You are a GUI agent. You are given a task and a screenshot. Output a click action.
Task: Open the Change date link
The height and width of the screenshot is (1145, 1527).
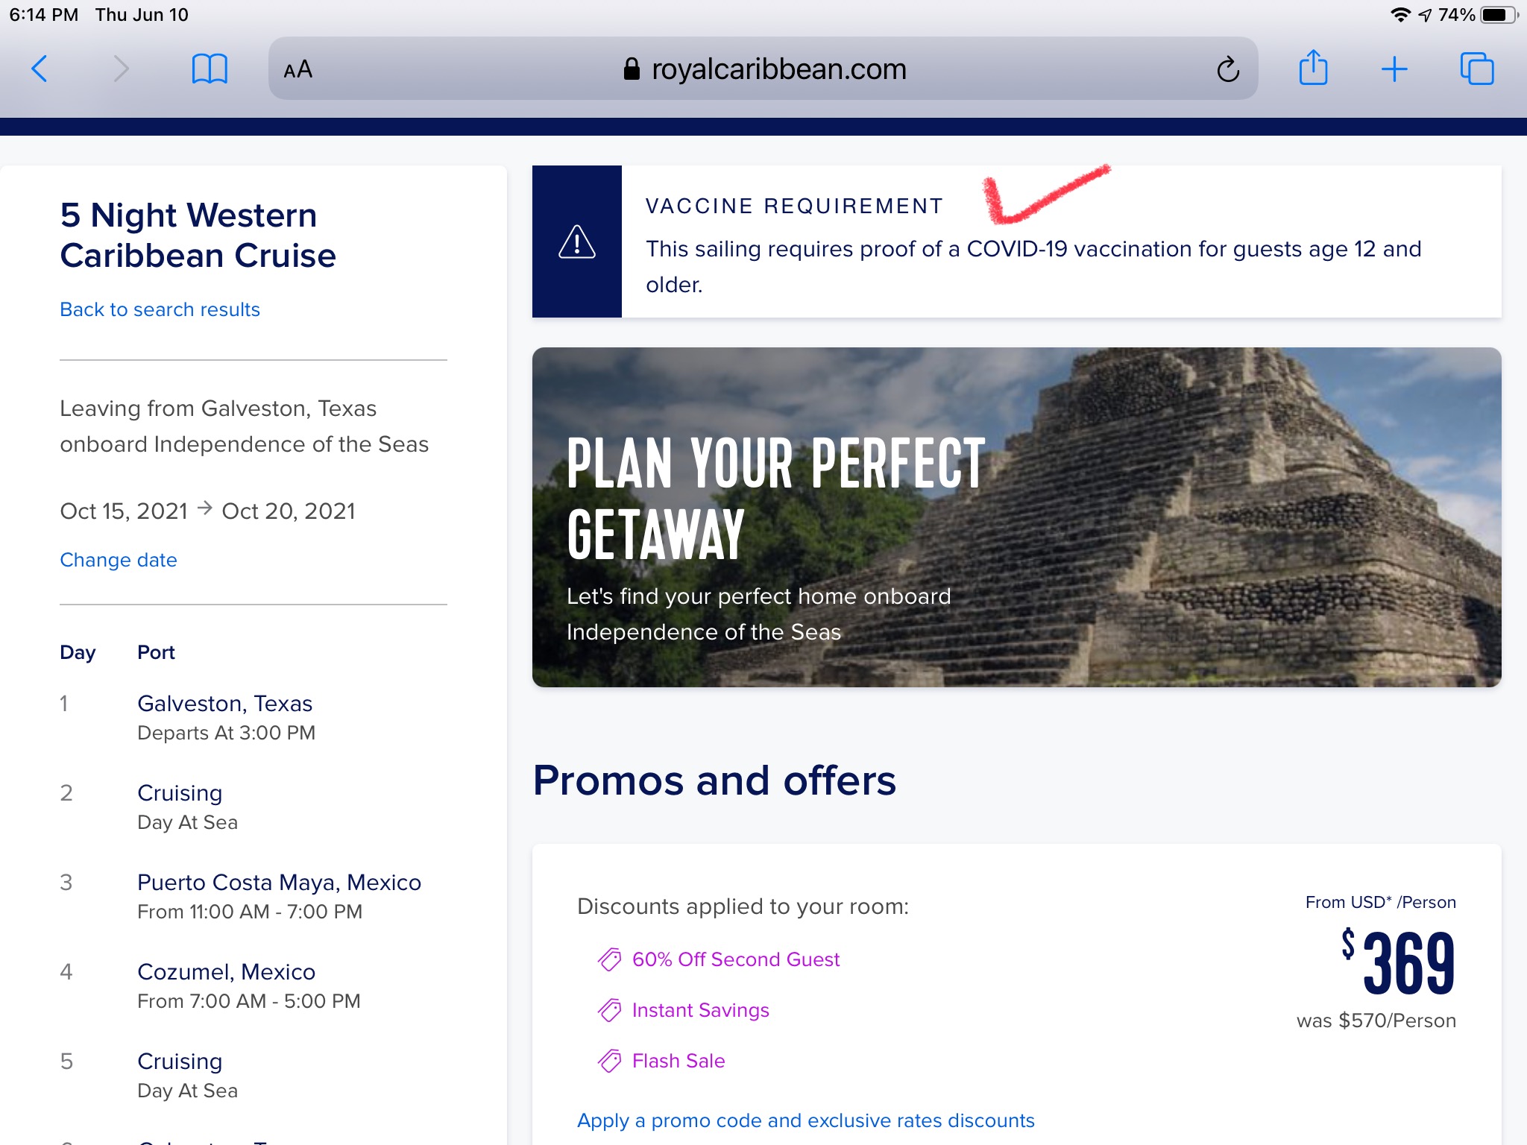119,560
